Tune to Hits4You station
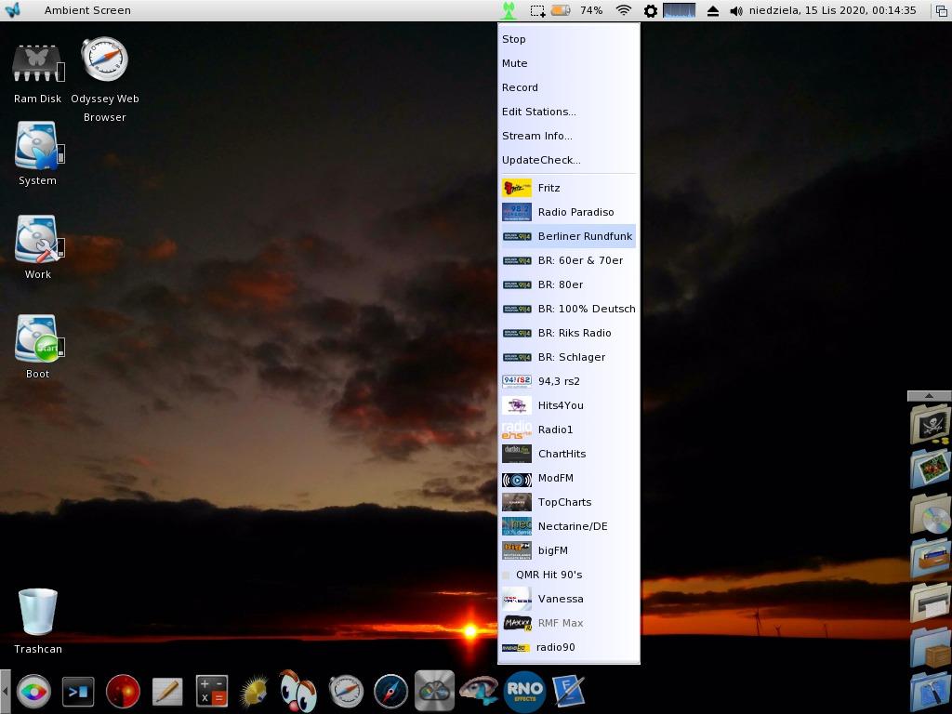Image resolution: width=952 pixels, height=714 pixels. pos(568,405)
